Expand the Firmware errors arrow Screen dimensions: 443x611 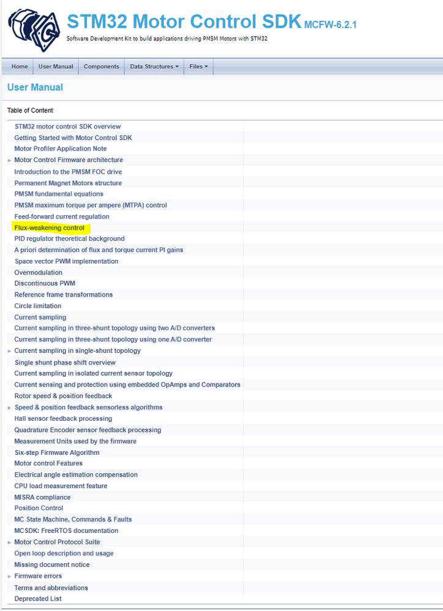(x=9, y=576)
